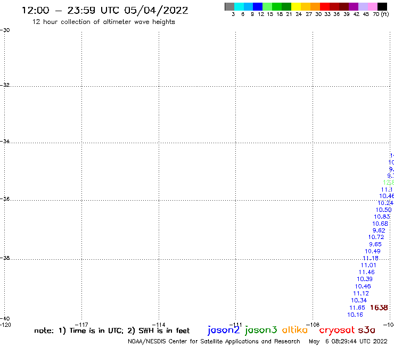The width and height of the screenshot is (394, 346).
Task: Click the -32 latitude axis label
Action: [x=5, y=85]
